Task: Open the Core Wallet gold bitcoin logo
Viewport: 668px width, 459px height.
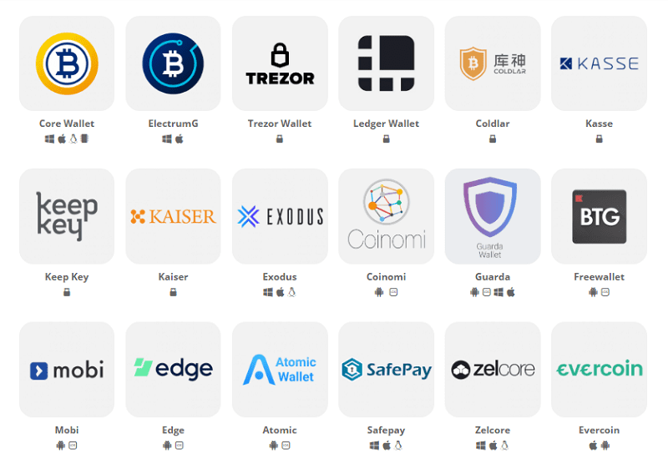Action: [x=67, y=63]
